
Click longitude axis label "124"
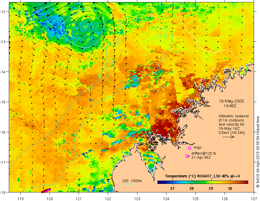point(166,199)
